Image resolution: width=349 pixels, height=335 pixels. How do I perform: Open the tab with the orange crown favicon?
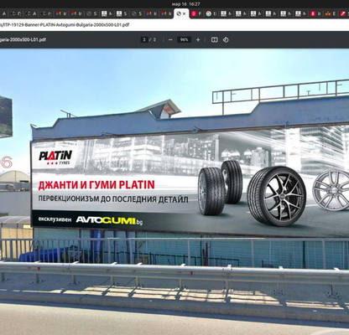coord(331,13)
